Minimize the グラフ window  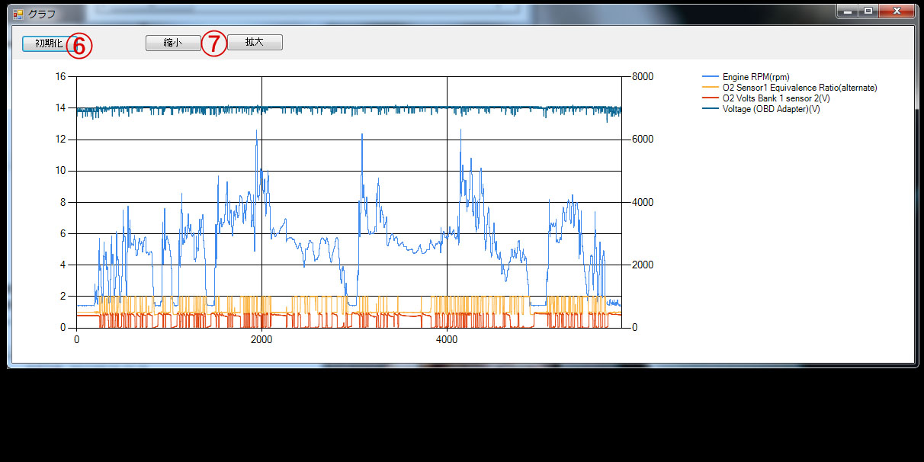click(x=848, y=11)
